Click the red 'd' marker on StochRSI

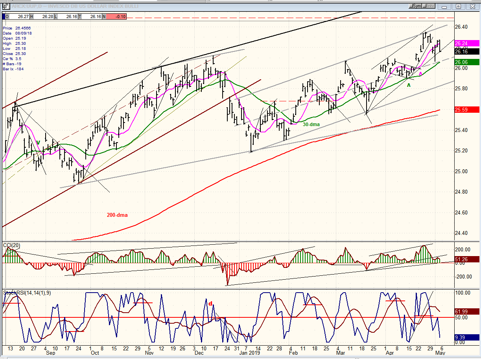[210, 303]
